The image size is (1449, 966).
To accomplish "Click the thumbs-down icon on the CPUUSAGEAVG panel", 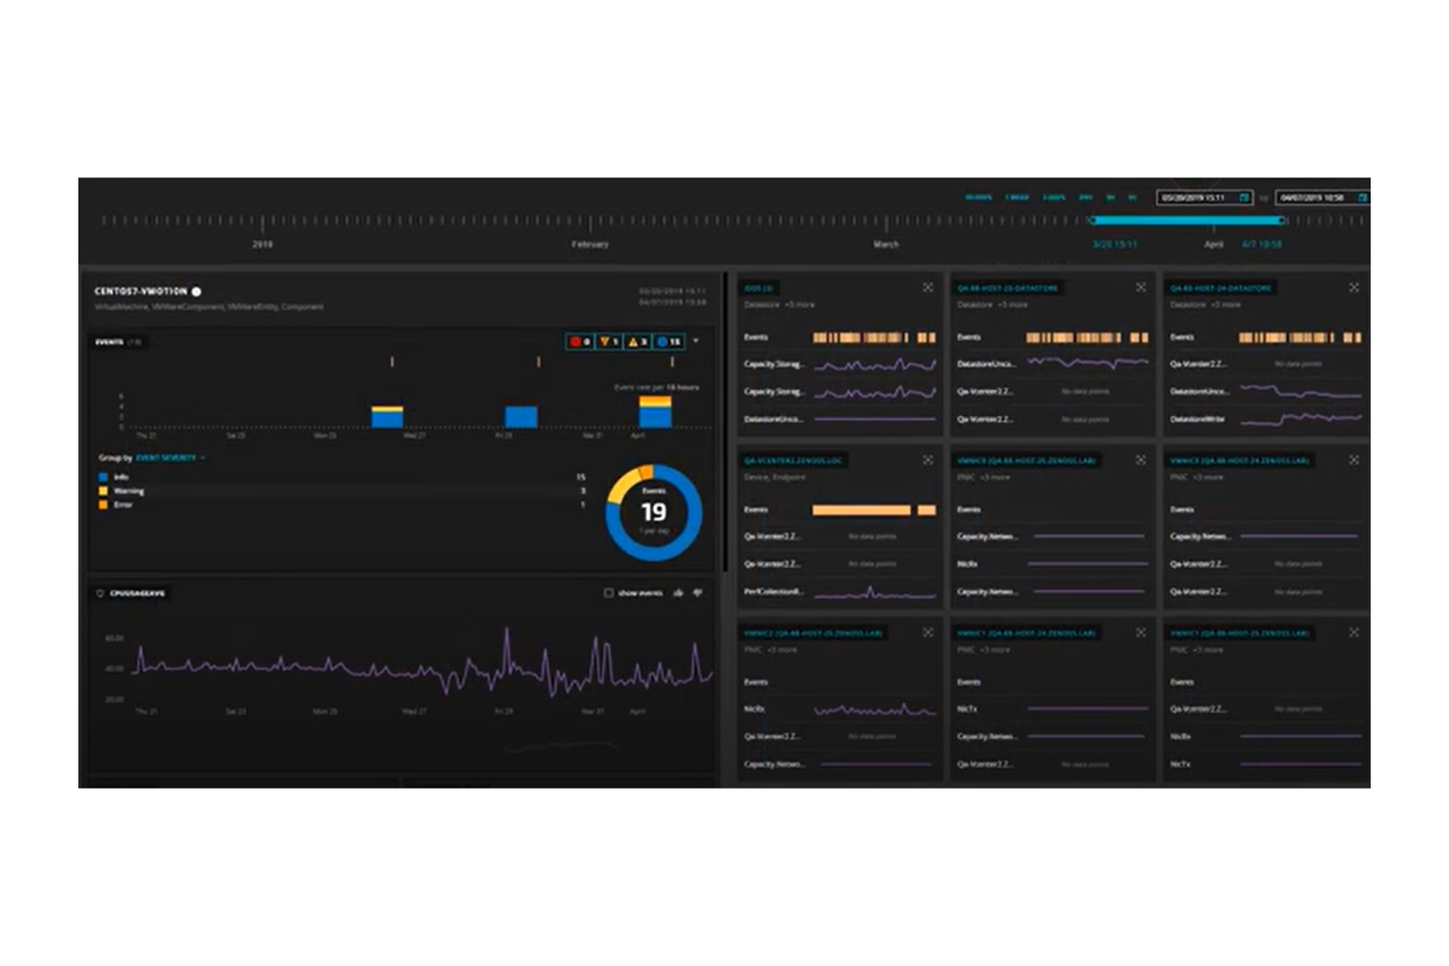I will click(698, 591).
